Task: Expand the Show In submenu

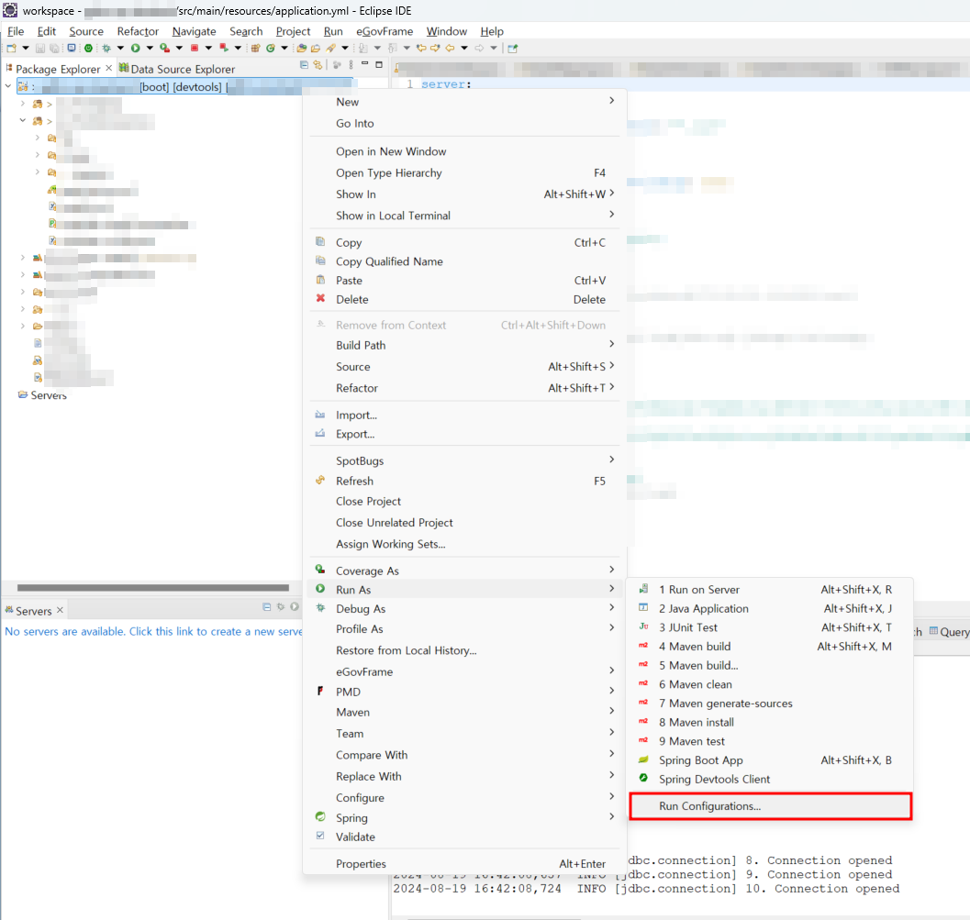Action: point(611,193)
